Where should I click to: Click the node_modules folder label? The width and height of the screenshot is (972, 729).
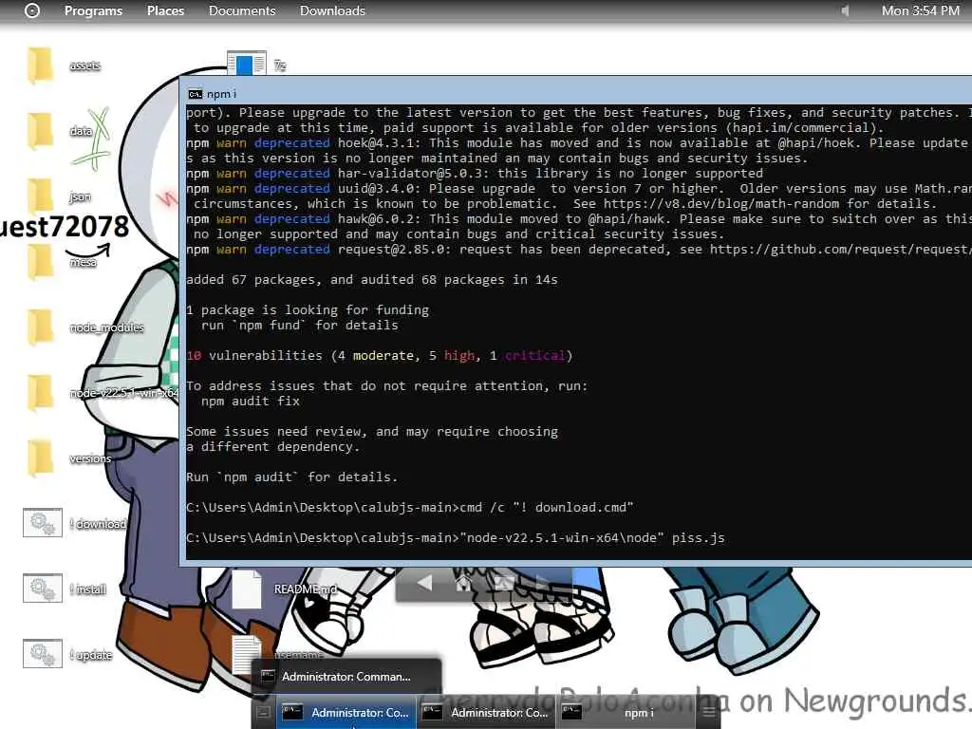[x=106, y=327]
